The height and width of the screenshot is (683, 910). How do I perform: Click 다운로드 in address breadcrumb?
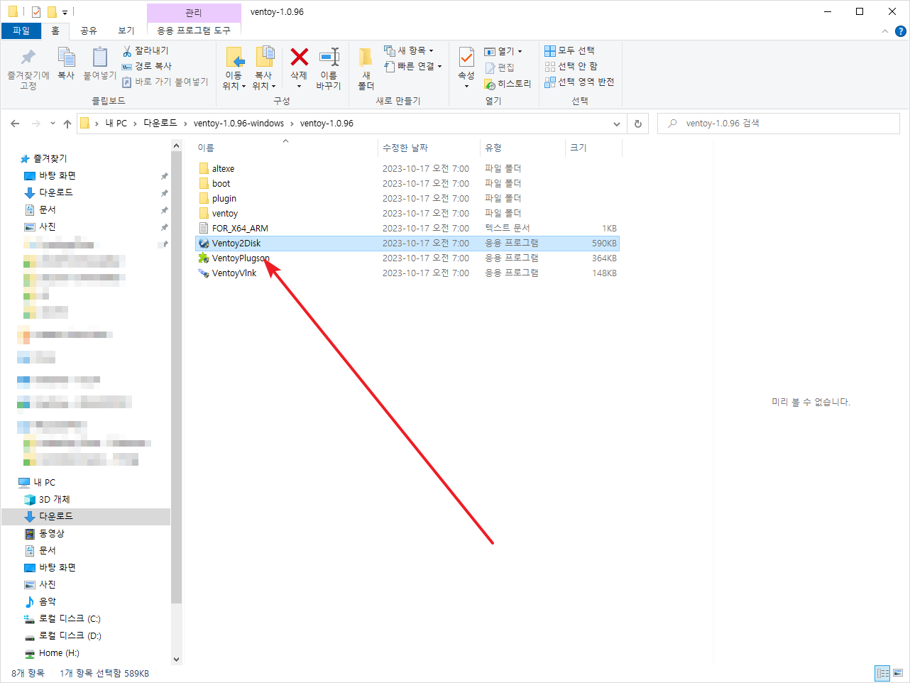coord(160,124)
